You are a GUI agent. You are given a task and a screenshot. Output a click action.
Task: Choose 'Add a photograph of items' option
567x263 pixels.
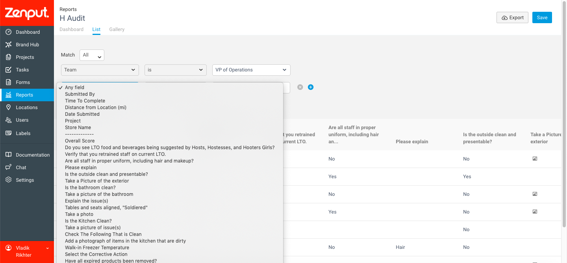[x=170, y=241]
